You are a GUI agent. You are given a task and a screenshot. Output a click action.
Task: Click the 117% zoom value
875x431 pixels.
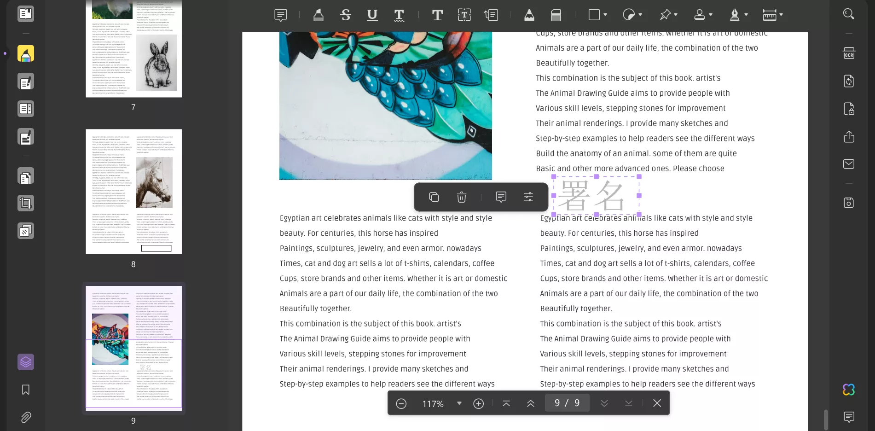point(433,404)
